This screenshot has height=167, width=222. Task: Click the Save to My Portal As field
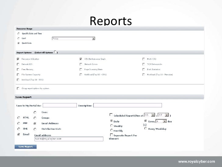[x=60, y=105]
